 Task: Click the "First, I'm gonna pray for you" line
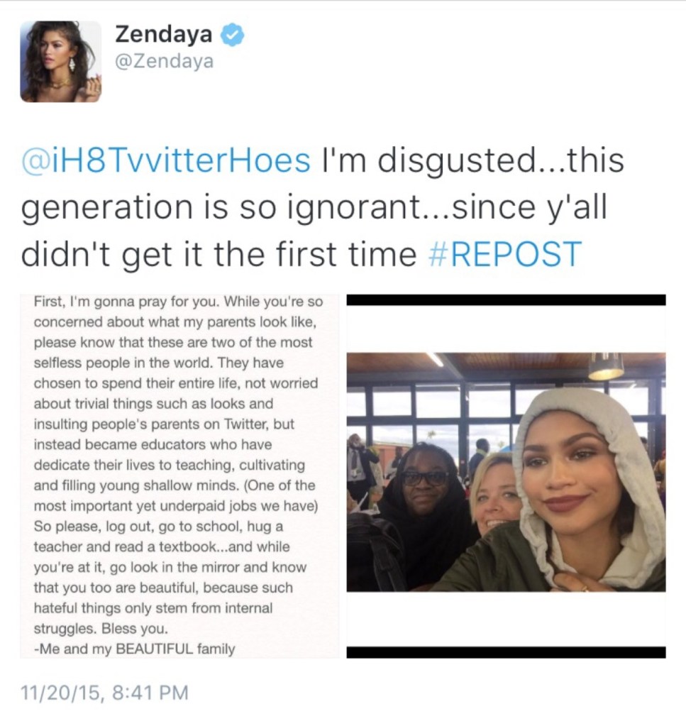point(123,302)
